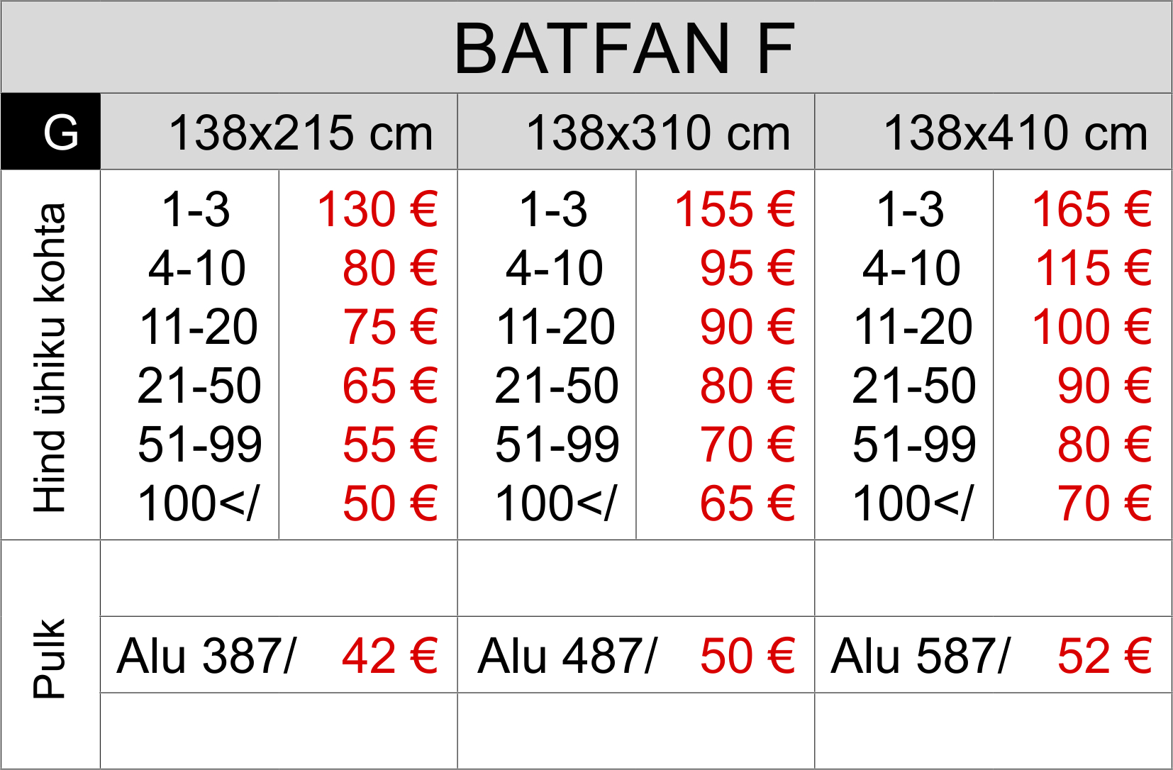
Task: Click the Alu 387/ pole label
Action: tap(206, 656)
